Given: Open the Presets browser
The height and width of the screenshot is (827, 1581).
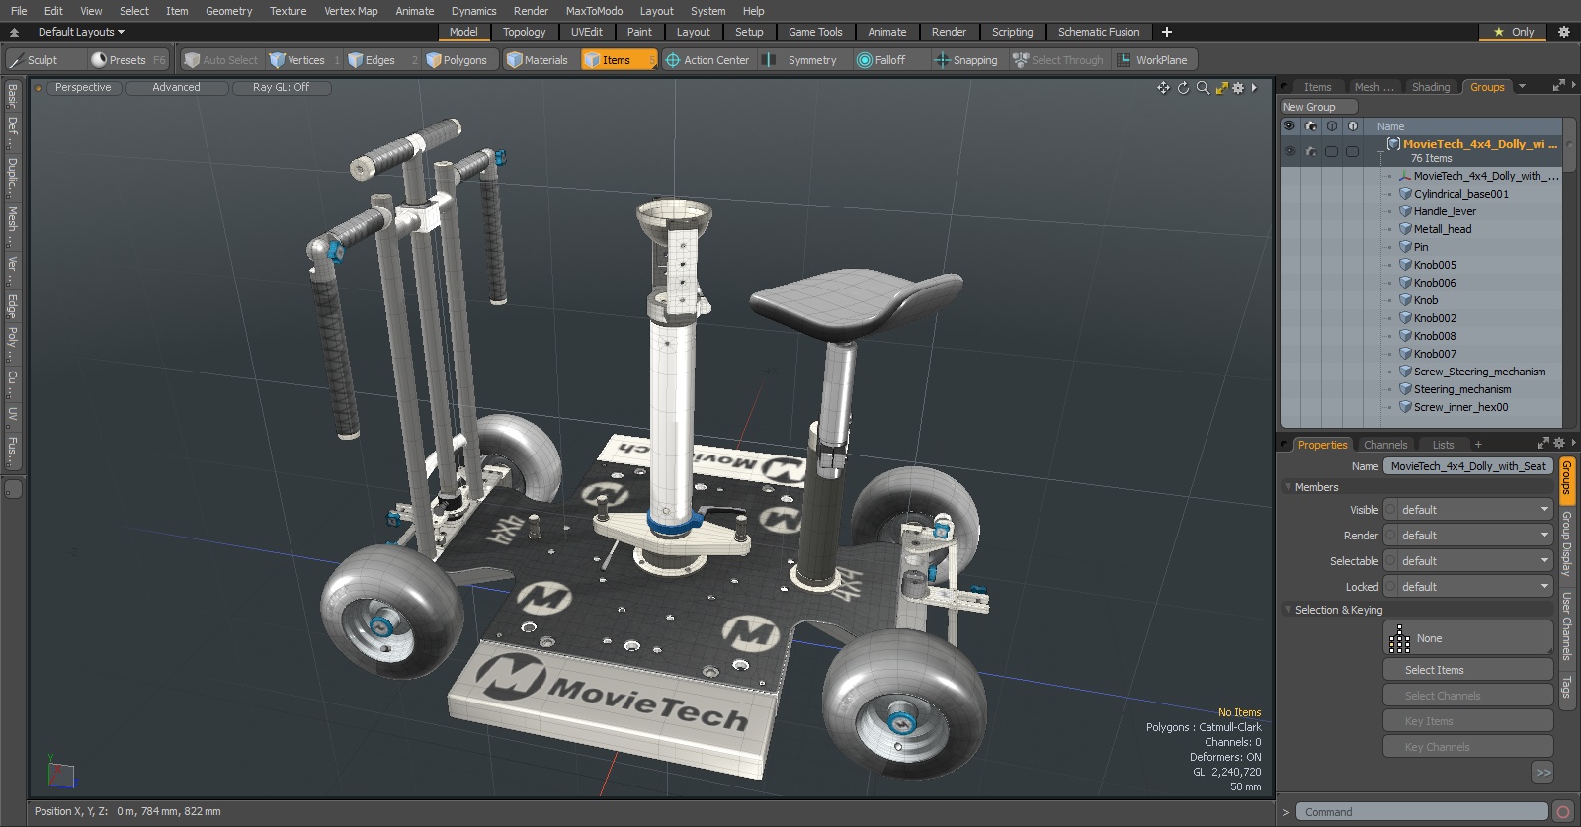Looking at the screenshot, I should pyautogui.click(x=128, y=60).
